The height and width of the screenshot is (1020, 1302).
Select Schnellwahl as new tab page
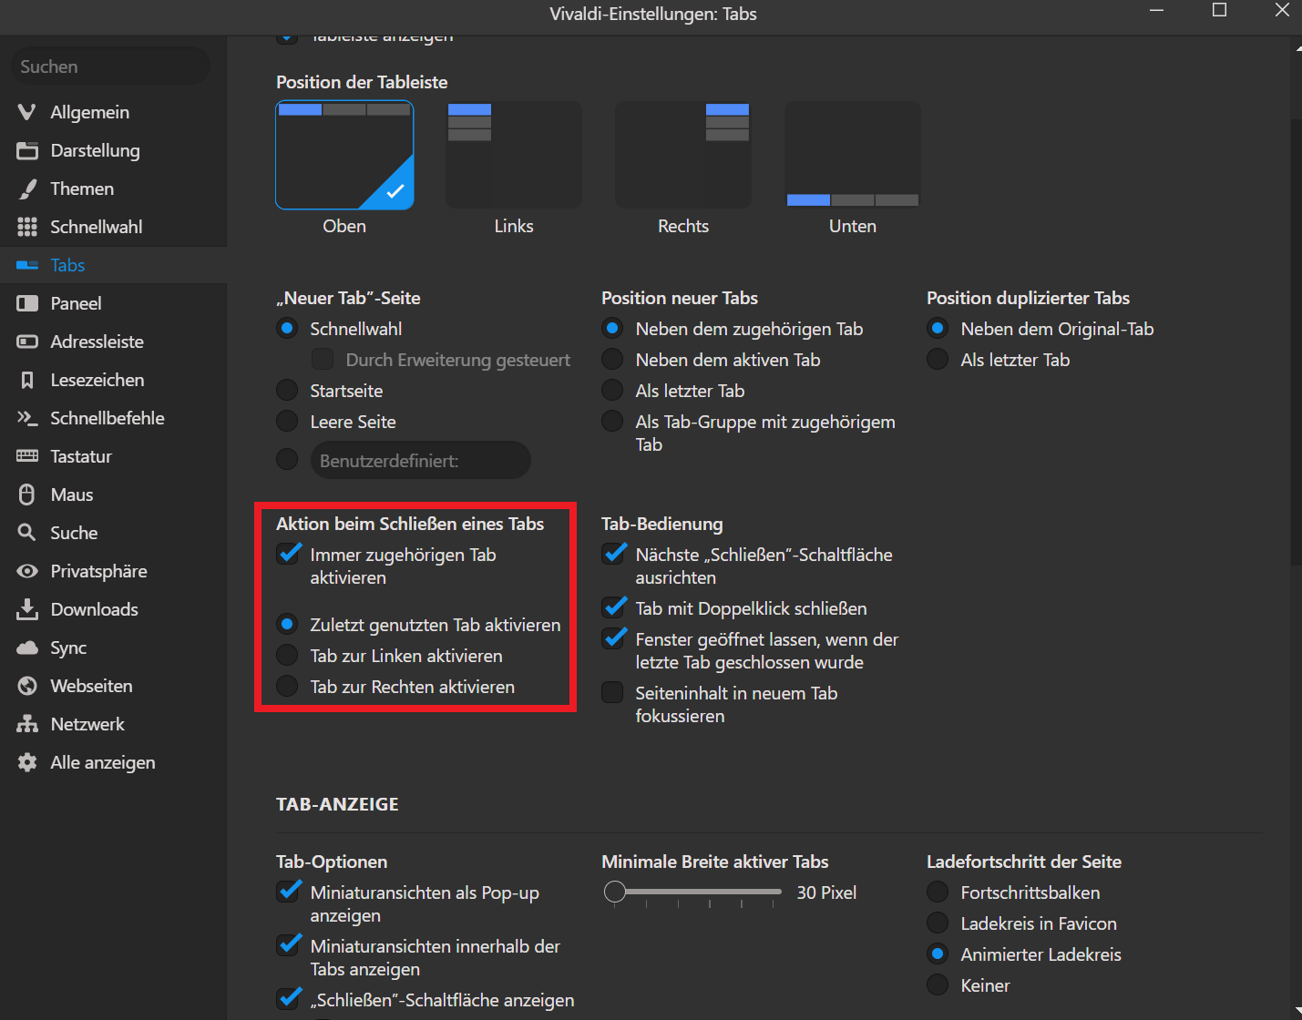(287, 329)
